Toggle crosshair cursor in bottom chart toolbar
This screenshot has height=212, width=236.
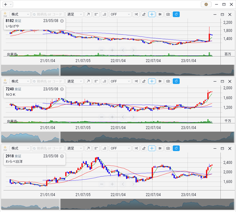152,148
